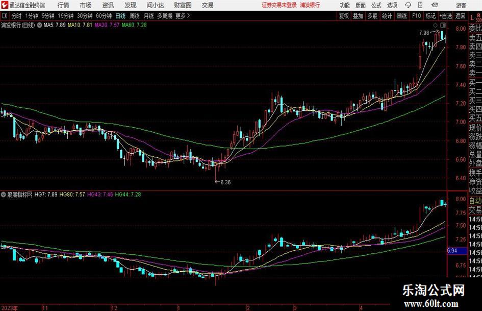Switch to the 分时 chart tab
This screenshot has height=311, width=482.
click(17, 16)
